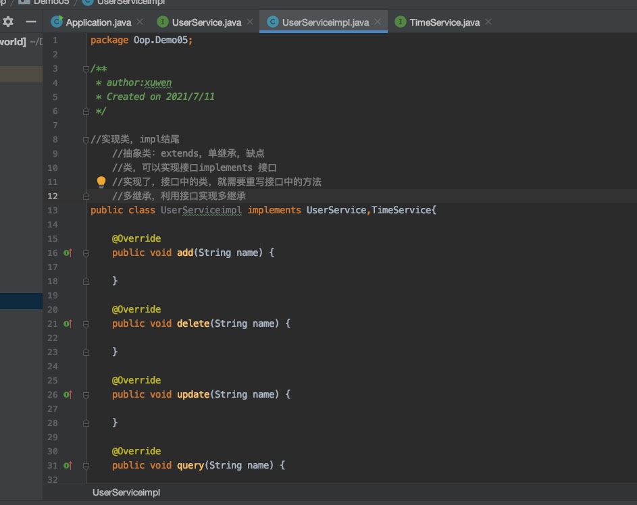This screenshot has width=637, height=505.
Task: Click implements gutter icon beside add method
Action: pyautogui.click(x=68, y=252)
